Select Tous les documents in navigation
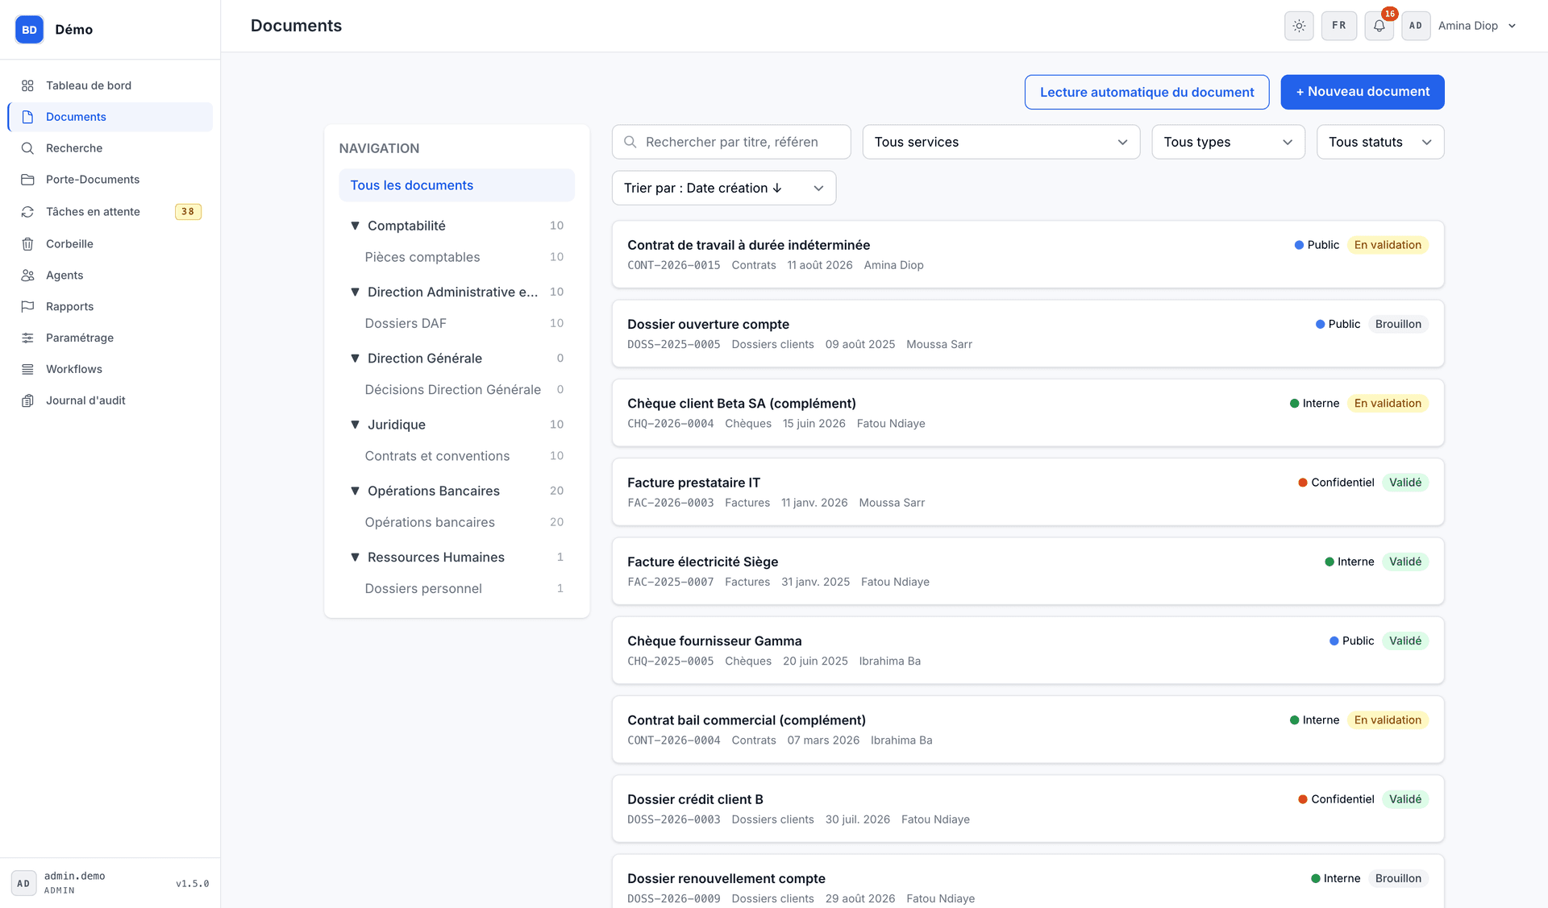Image resolution: width=1548 pixels, height=908 pixels. pyautogui.click(x=456, y=185)
